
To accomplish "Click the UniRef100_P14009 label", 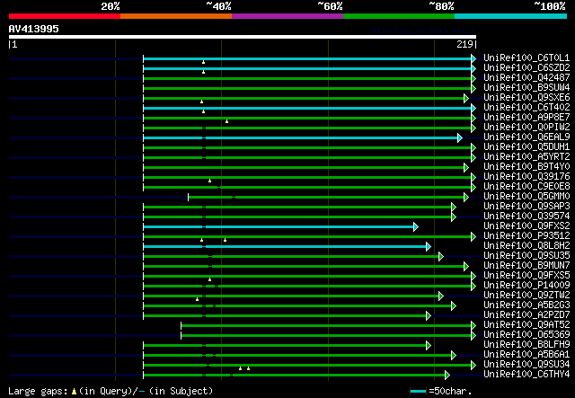I will [x=526, y=286].
